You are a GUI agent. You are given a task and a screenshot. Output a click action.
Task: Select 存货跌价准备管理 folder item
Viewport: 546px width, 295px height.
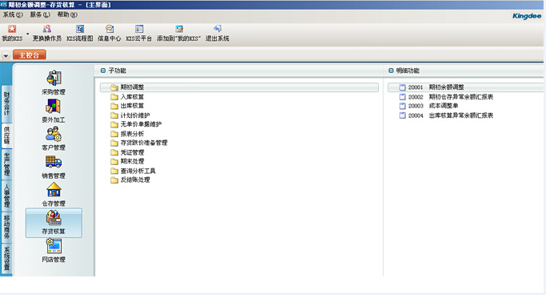click(x=139, y=143)
